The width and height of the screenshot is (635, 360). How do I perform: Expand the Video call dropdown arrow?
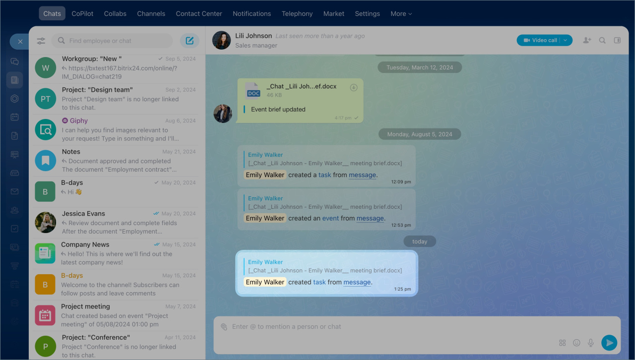coord(566,40)
